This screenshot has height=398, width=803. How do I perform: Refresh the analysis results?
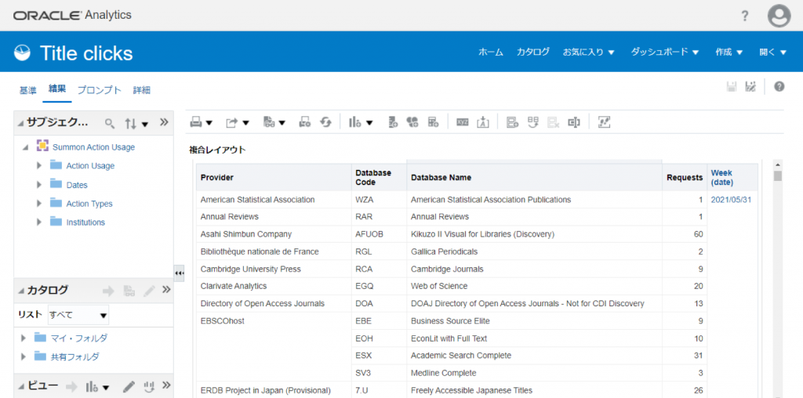coord(325,122)
